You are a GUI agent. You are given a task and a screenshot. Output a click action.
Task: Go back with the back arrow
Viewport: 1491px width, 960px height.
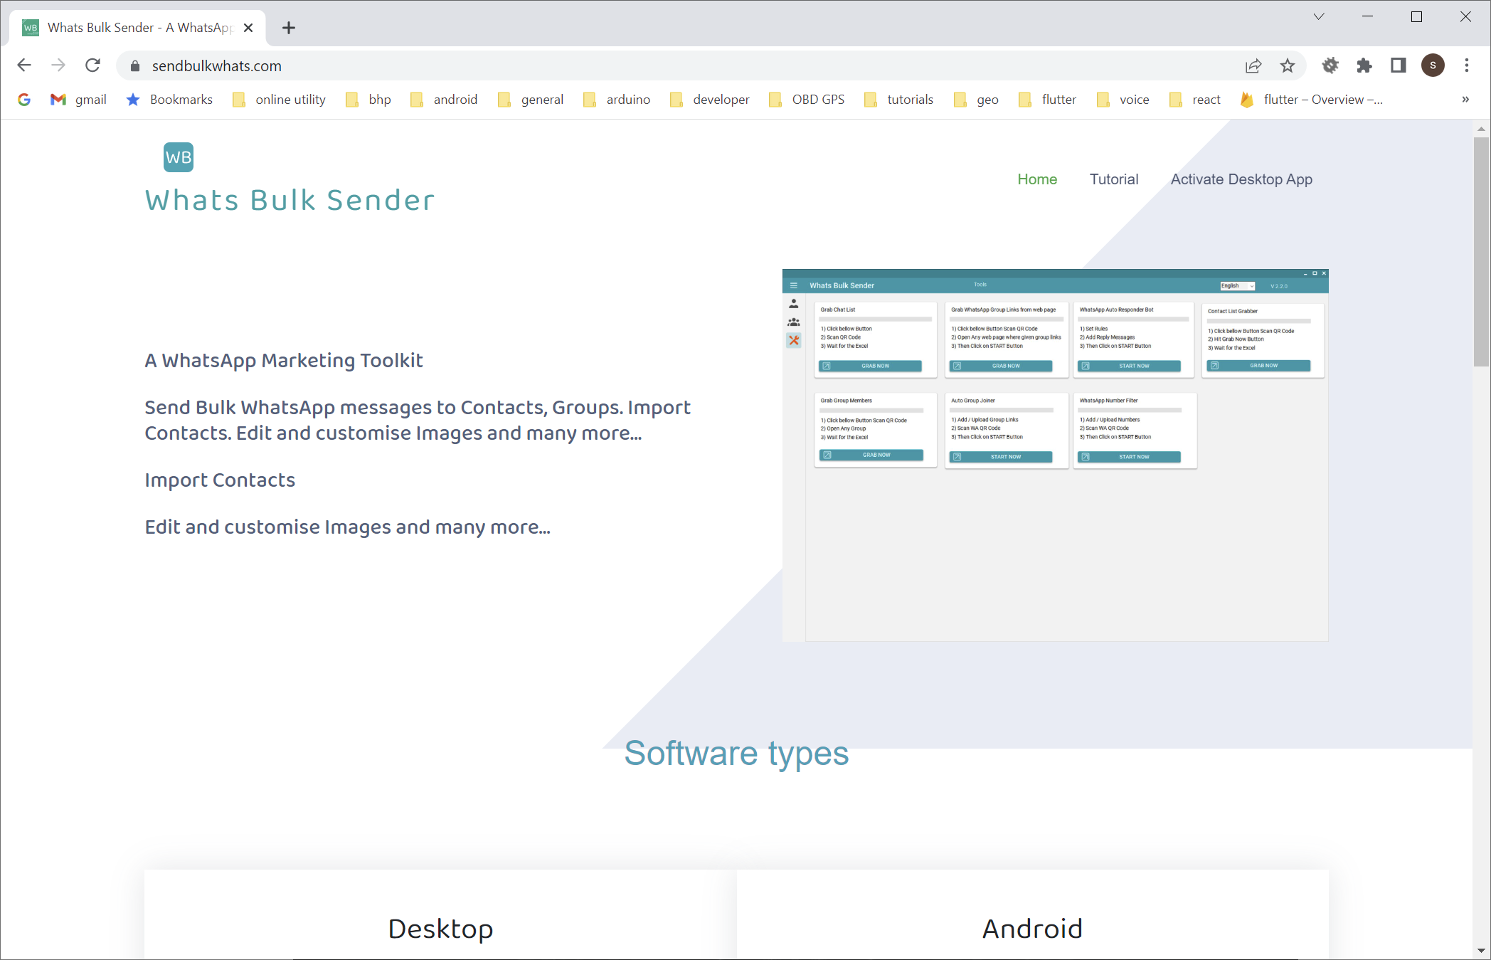click(24, 65)
